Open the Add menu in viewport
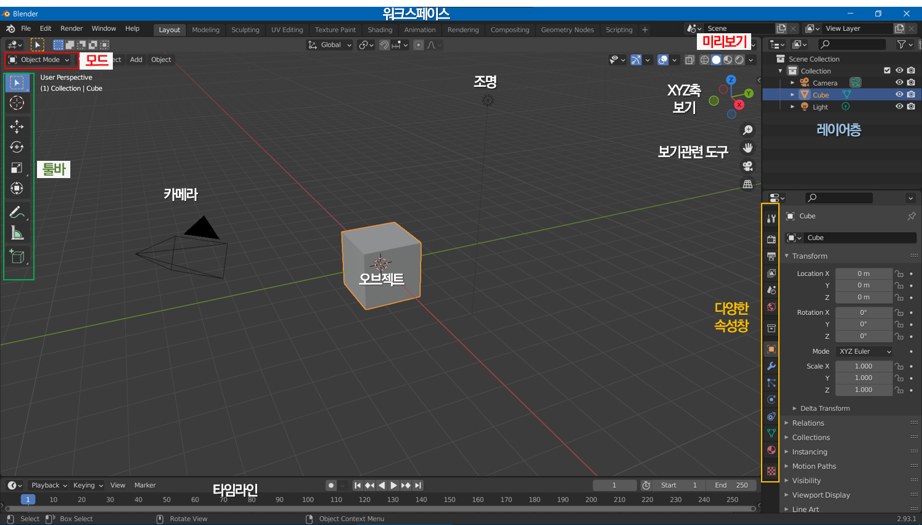The width and height of the screenshot is (922, 525). point(136,60)
